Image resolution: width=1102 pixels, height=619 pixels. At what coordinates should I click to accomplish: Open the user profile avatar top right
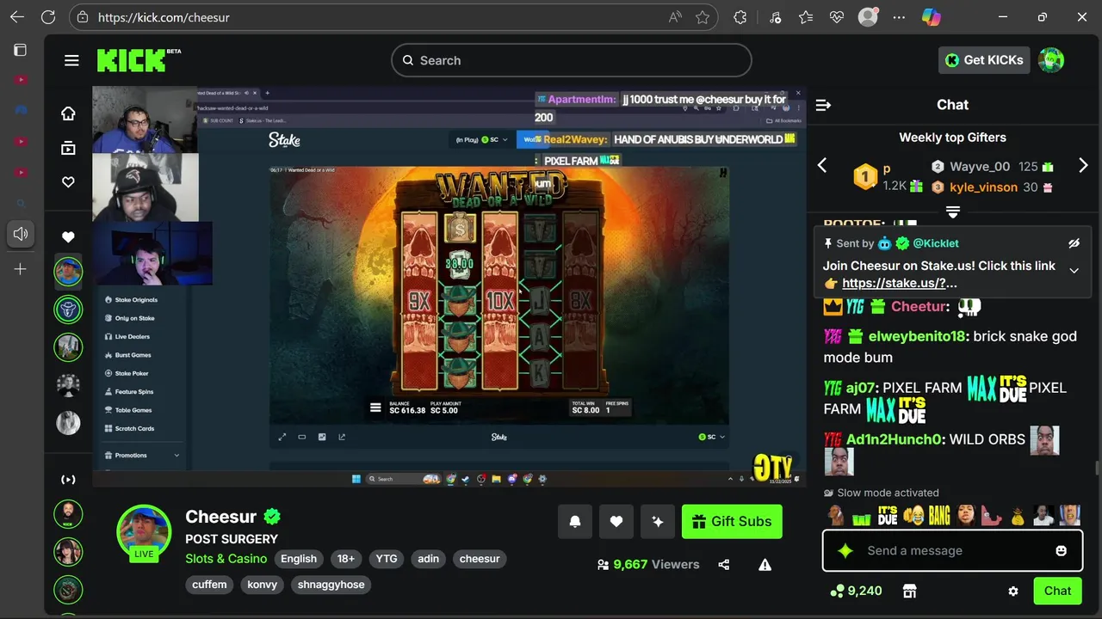(x=1051, y=60)
